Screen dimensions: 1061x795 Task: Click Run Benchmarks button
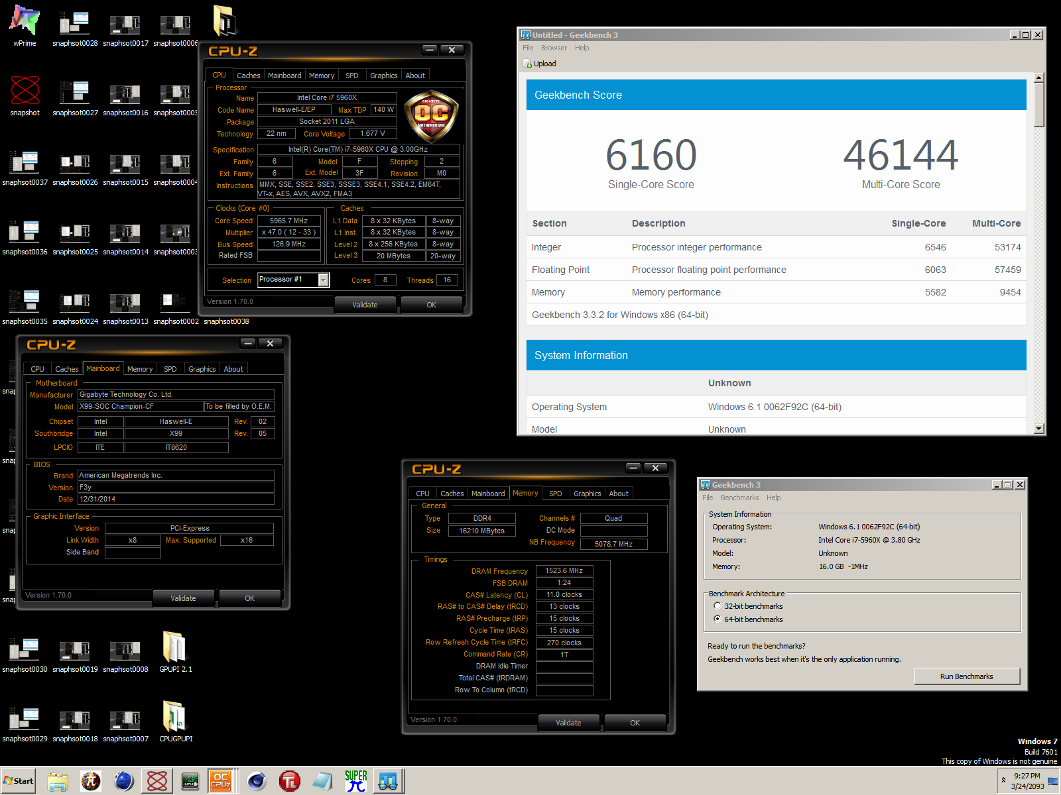967,676
